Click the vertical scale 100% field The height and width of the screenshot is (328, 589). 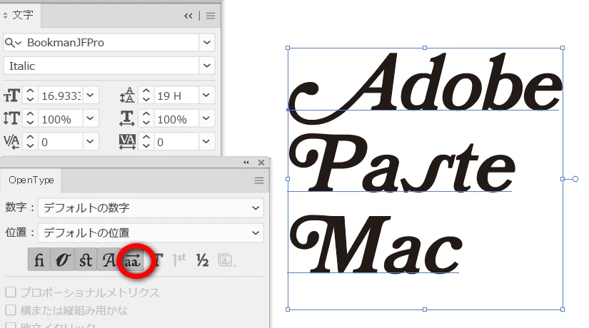pos(61,118)
